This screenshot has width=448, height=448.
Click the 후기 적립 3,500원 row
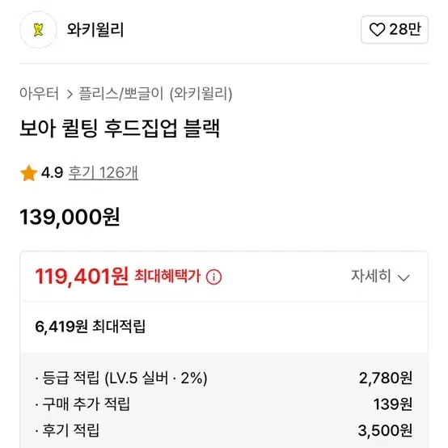[x=224, y=430]
